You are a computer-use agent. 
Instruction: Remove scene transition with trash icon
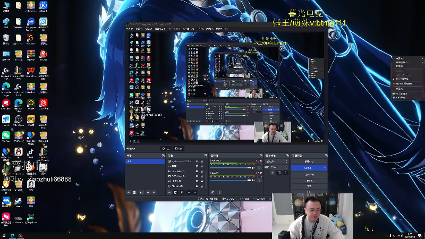(279, 173)
